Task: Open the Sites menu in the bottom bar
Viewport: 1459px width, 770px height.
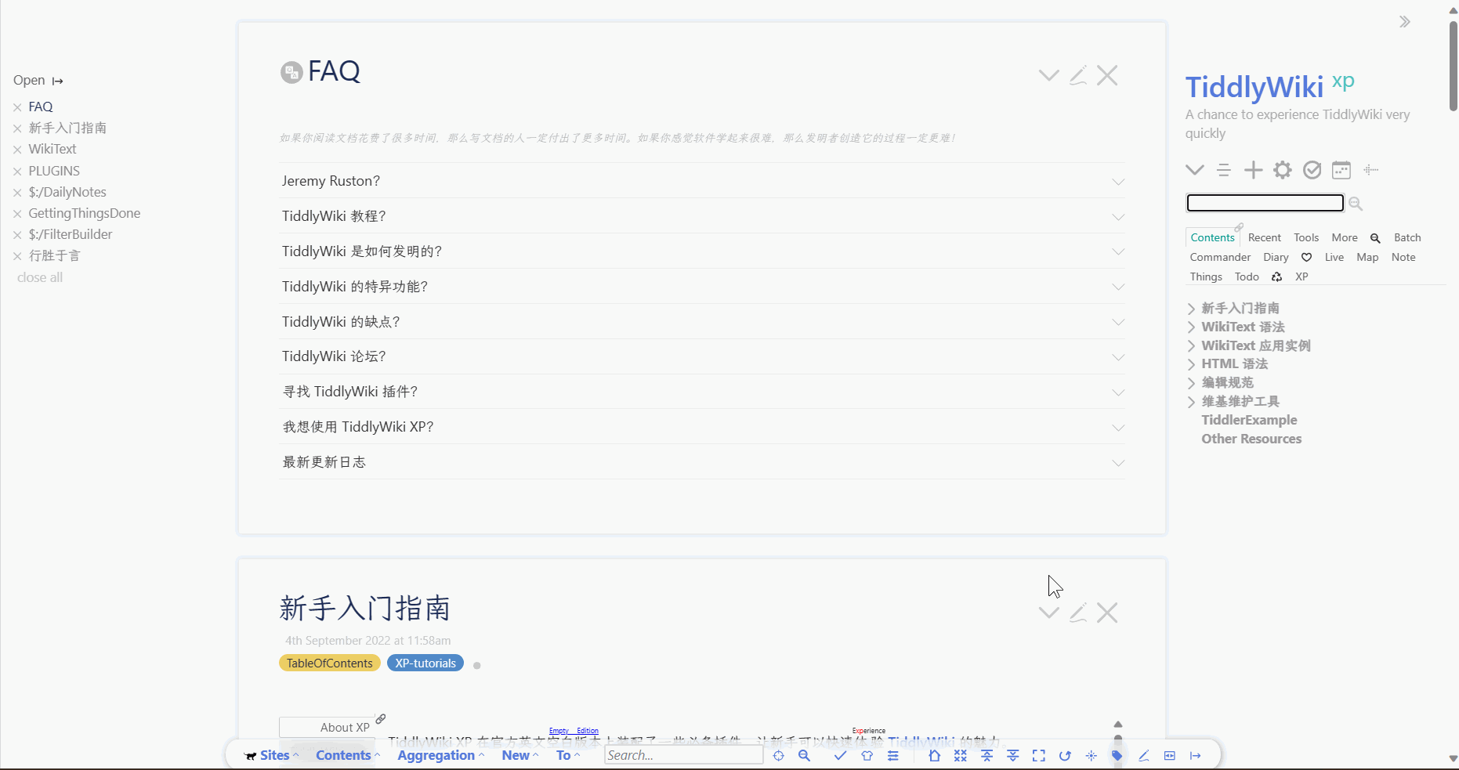Action: (272, 756)
